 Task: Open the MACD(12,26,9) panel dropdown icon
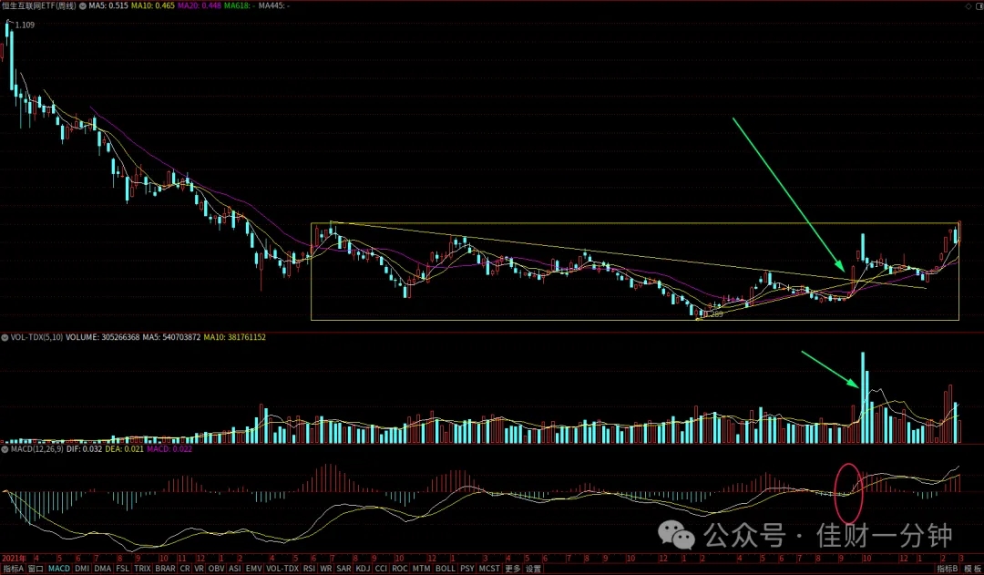point(5,449)
